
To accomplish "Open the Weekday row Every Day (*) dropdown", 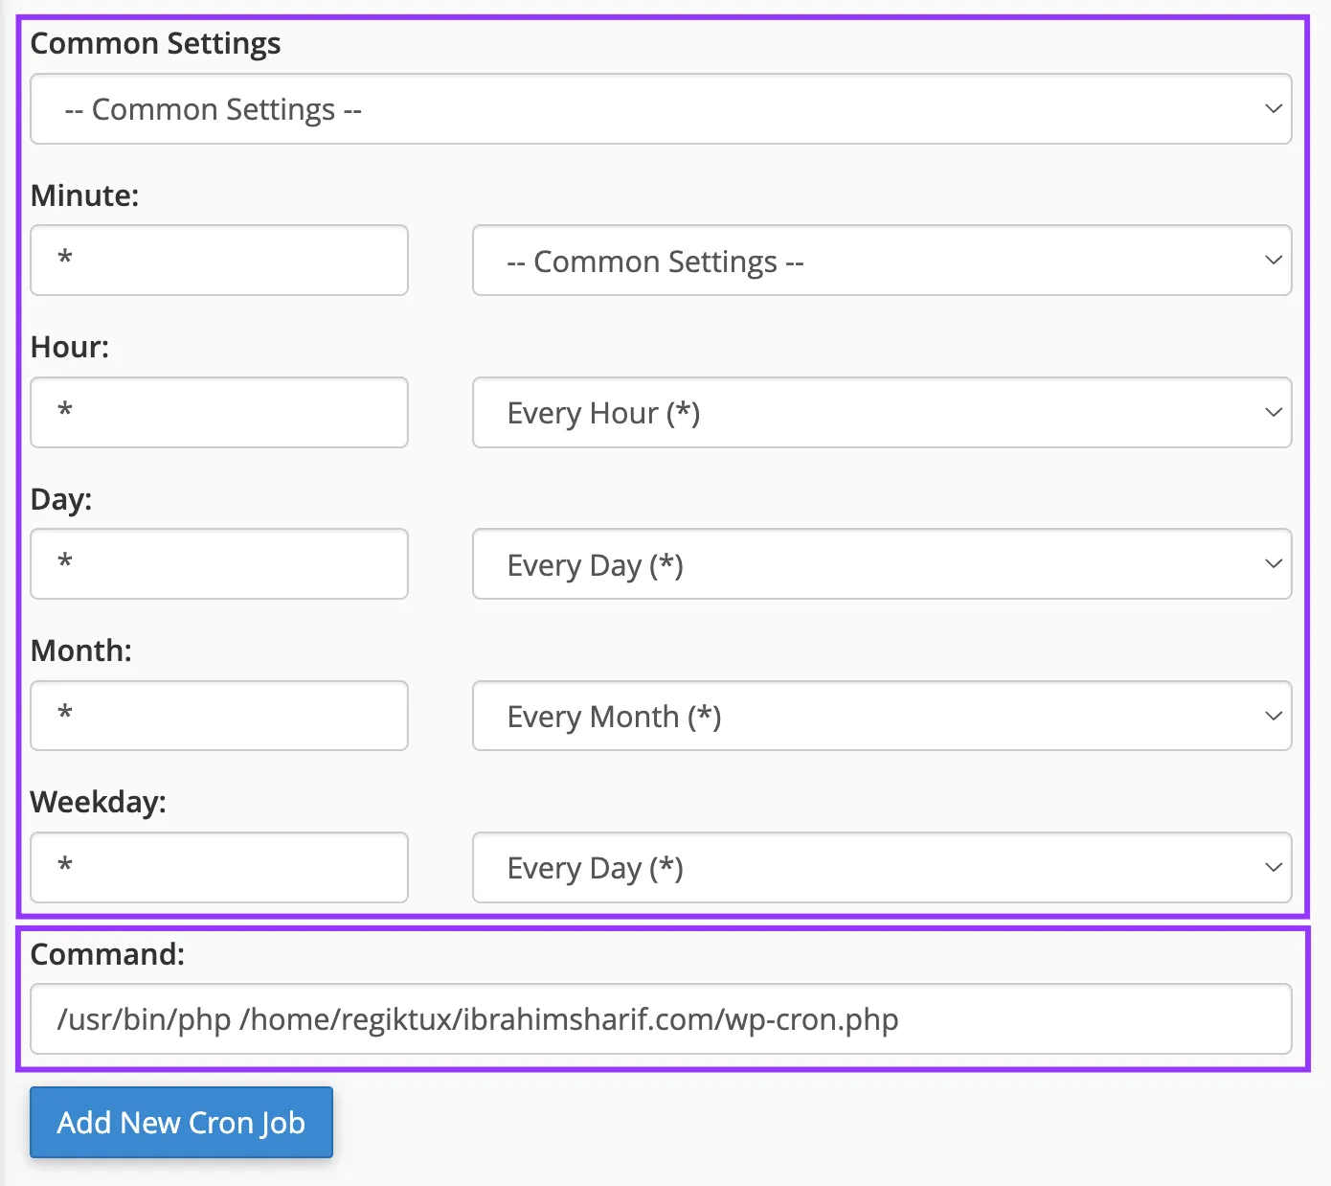I will [x=882, y=868].
